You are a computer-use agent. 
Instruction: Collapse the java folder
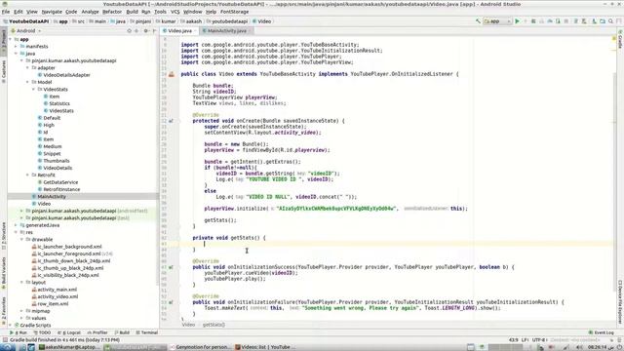[17, 54]
